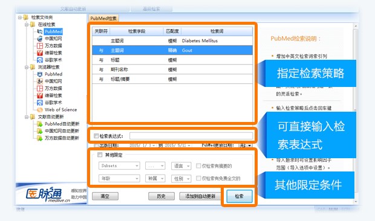Collapse the 浏览器检索 tree node
This screenshot has height=221, width=375.
pos(27,67)
